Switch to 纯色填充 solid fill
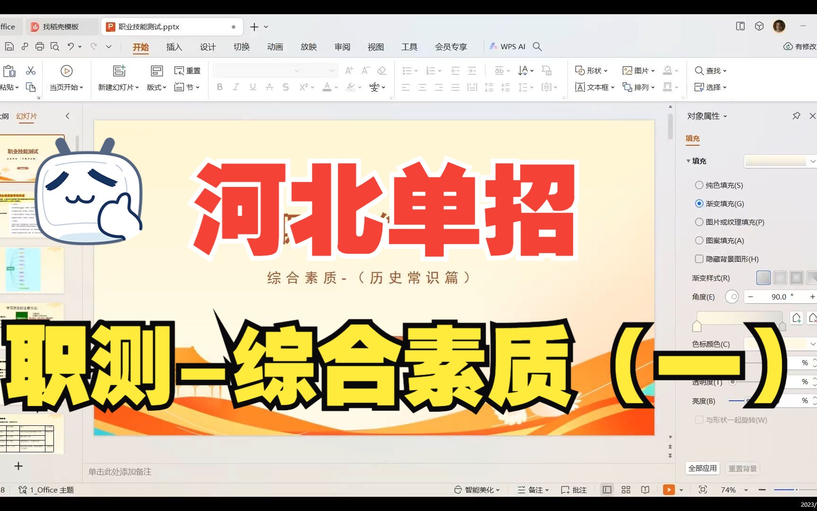817x511 pixels. click(699, 185)
